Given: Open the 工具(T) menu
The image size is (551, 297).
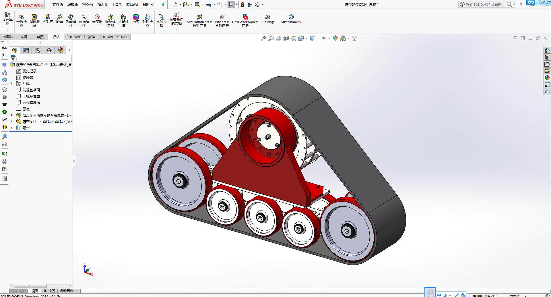Looking at the screenshot, I should tap(117, 5).
